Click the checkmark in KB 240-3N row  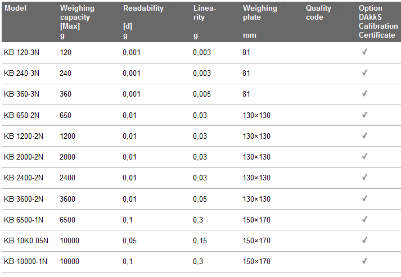364,73
